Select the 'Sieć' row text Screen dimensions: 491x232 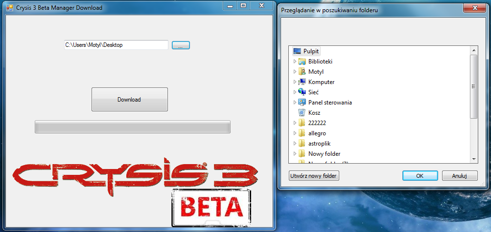pos(313,92)
